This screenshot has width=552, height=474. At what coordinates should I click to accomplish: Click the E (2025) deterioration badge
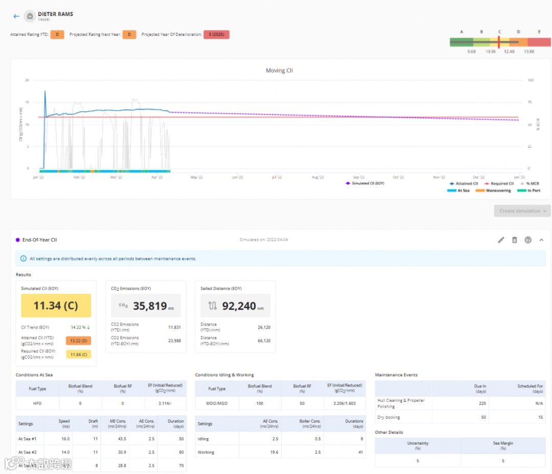point(217,35)
